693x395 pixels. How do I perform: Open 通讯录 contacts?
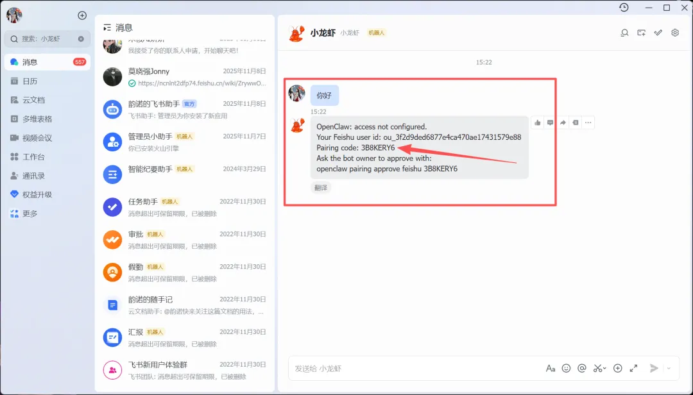pyautogui.click(x=47, y=176)
